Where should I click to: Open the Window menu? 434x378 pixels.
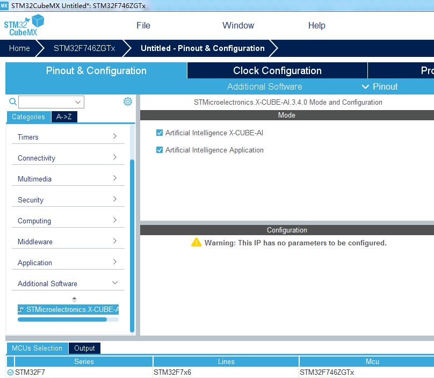point(238,25)
